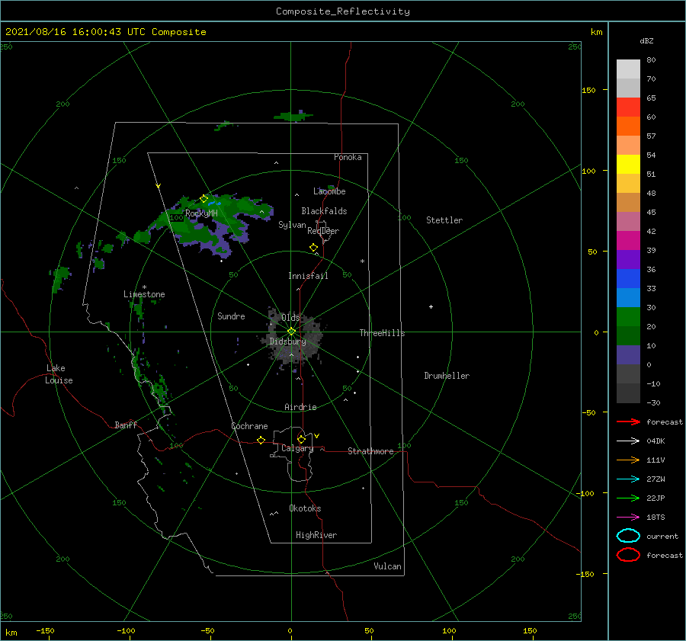Click the dBZ legend heading
The width and height of the screenshot is (686, 641).
[x=646, y=41]
